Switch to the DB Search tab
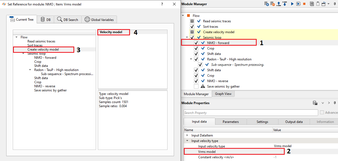Screen dimensions: 338x161 [67, 20]
